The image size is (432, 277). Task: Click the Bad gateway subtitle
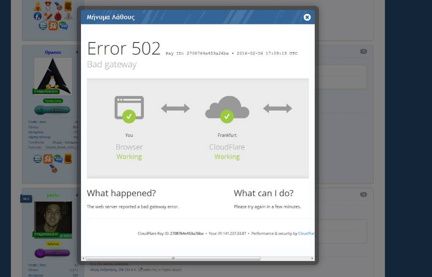(111, 64)
